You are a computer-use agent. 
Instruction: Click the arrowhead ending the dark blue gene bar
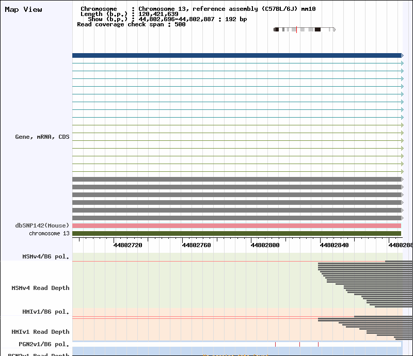402,56
